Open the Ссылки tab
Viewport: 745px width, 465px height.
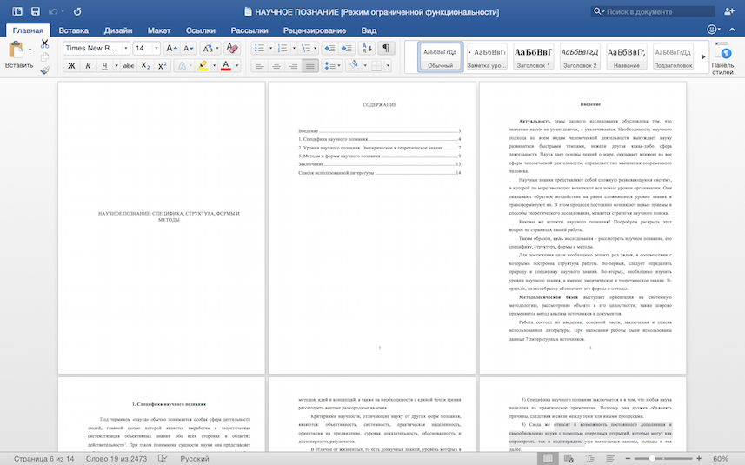pyautogui.click(x=201, y=30)
